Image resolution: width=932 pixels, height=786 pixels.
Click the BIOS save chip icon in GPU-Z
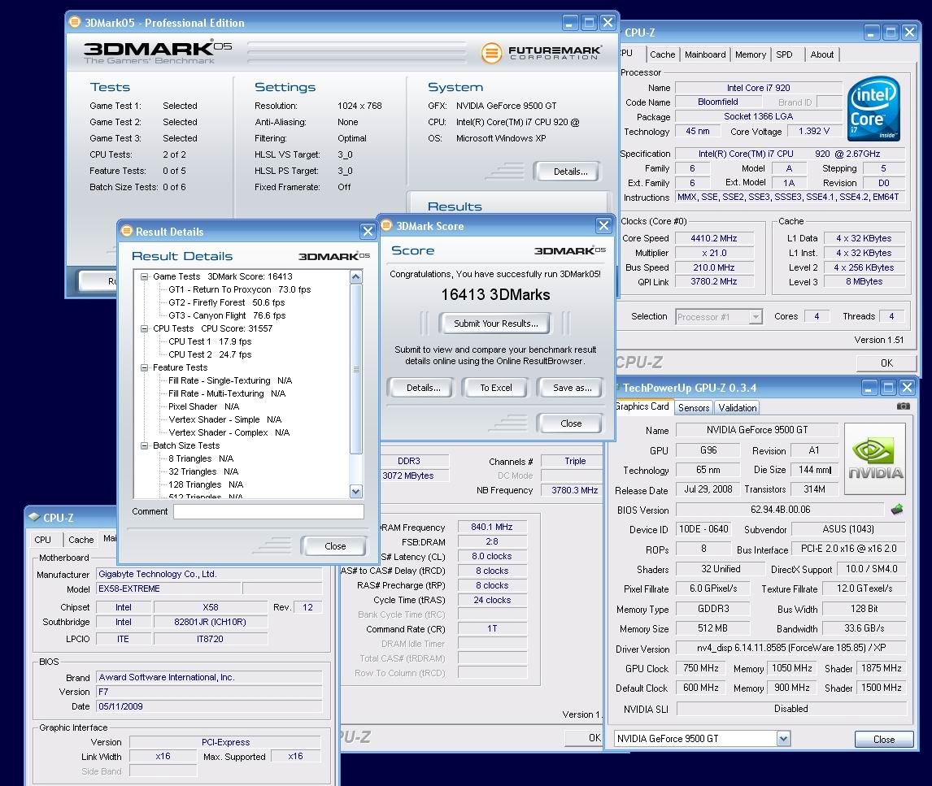(897, 510)
